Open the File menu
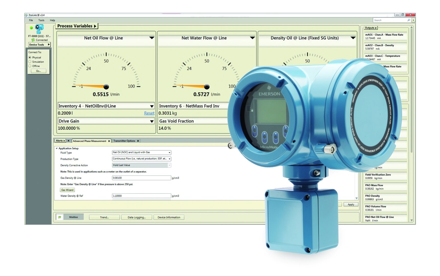The width and height of the screenshot is (440, 276). tap(31, 20)
